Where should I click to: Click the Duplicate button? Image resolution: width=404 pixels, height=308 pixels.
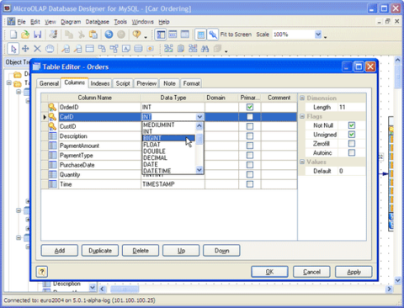[x=100, y=251]
